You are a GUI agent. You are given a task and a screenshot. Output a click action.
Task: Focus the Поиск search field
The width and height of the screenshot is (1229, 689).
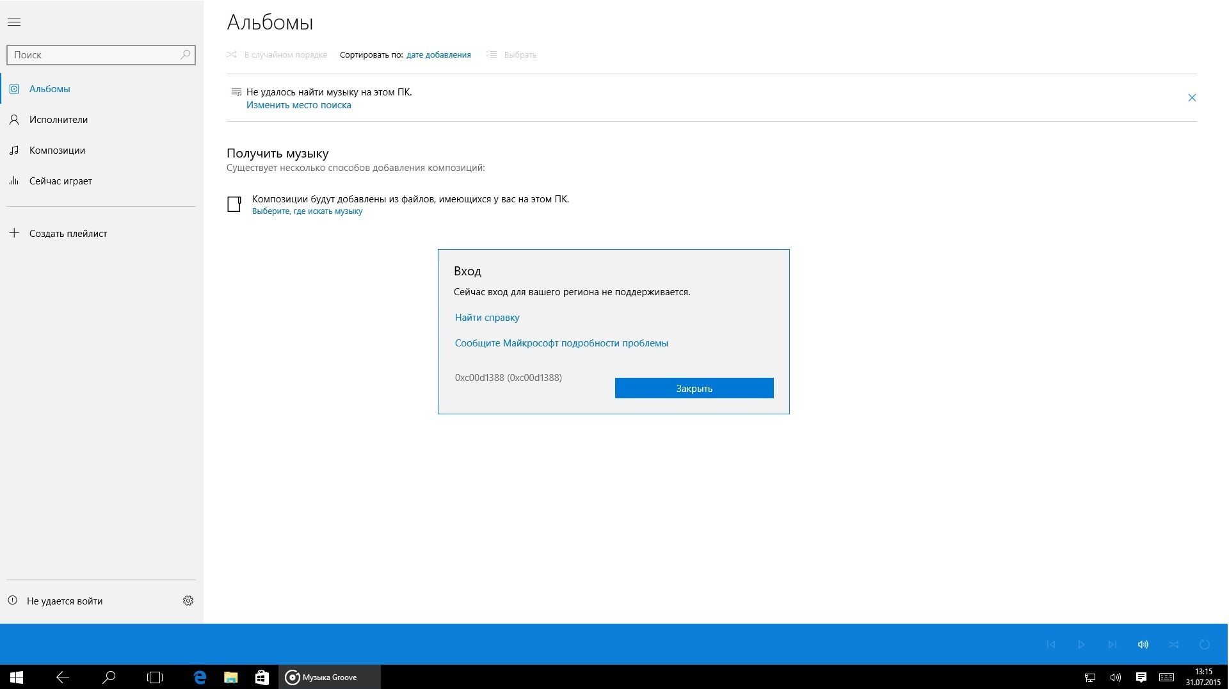coord(100,55)
